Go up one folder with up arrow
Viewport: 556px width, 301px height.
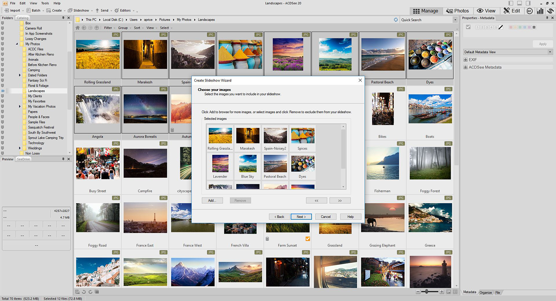[97, 28]
